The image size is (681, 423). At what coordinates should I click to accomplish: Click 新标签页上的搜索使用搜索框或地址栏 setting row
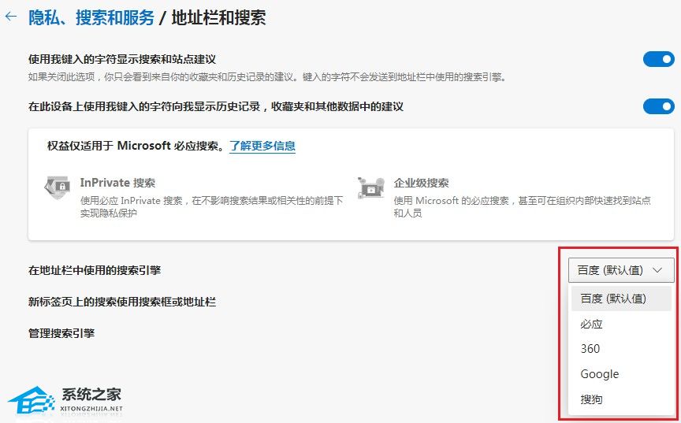coord(122,302)
